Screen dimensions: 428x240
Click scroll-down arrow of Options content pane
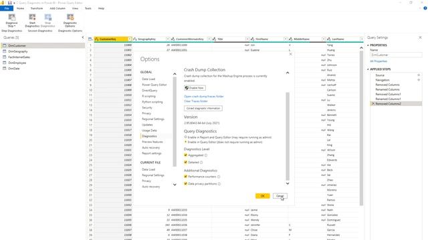(x=288, y=183)
